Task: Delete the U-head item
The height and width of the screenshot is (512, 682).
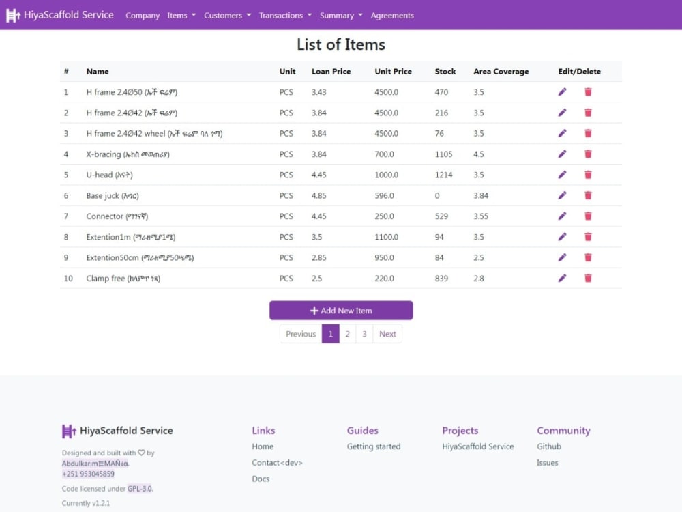Action: 588,175
